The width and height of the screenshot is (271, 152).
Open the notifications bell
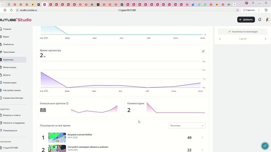[260, 20]
